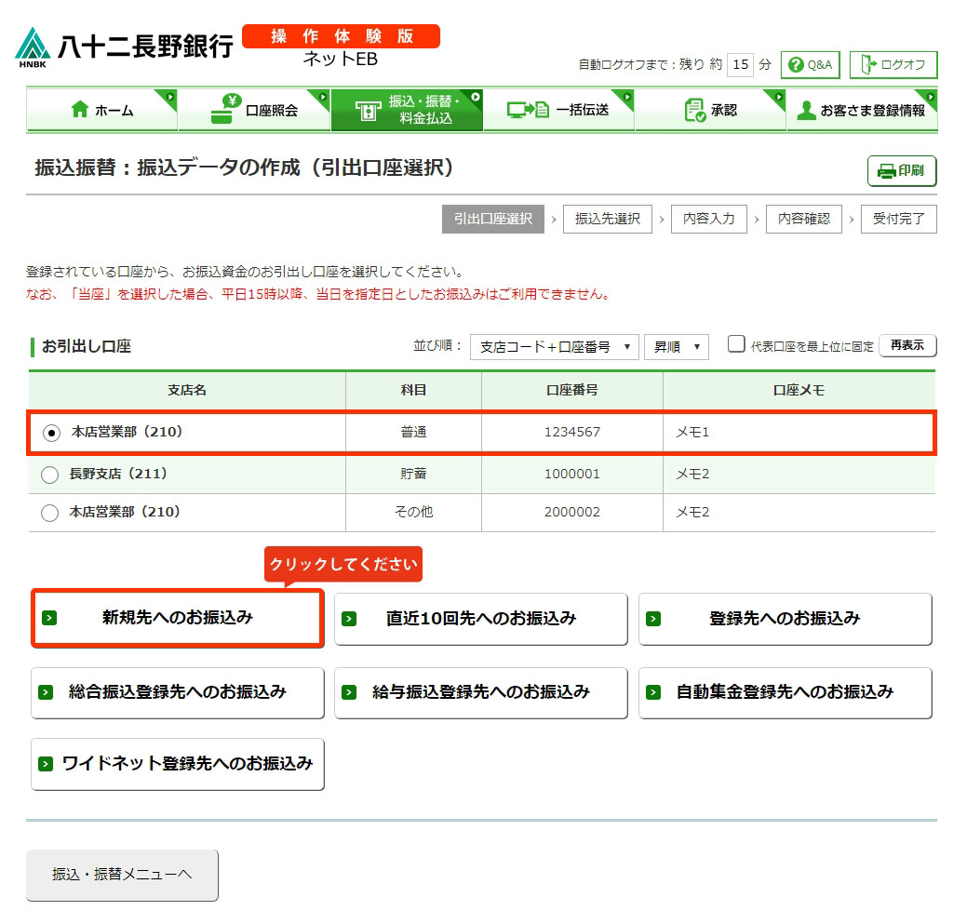Click the person icon for お客さま登録情報
Viewport: 967px width, 924px height.
pos(805,110)
